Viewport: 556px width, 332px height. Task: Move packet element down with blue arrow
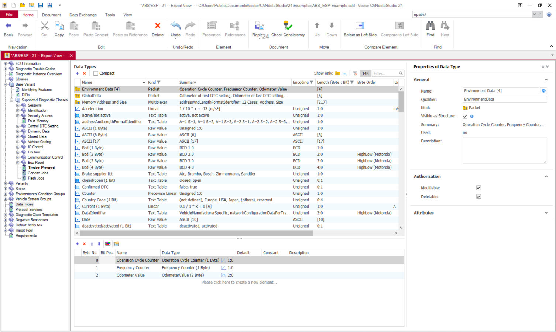(99, 244)
